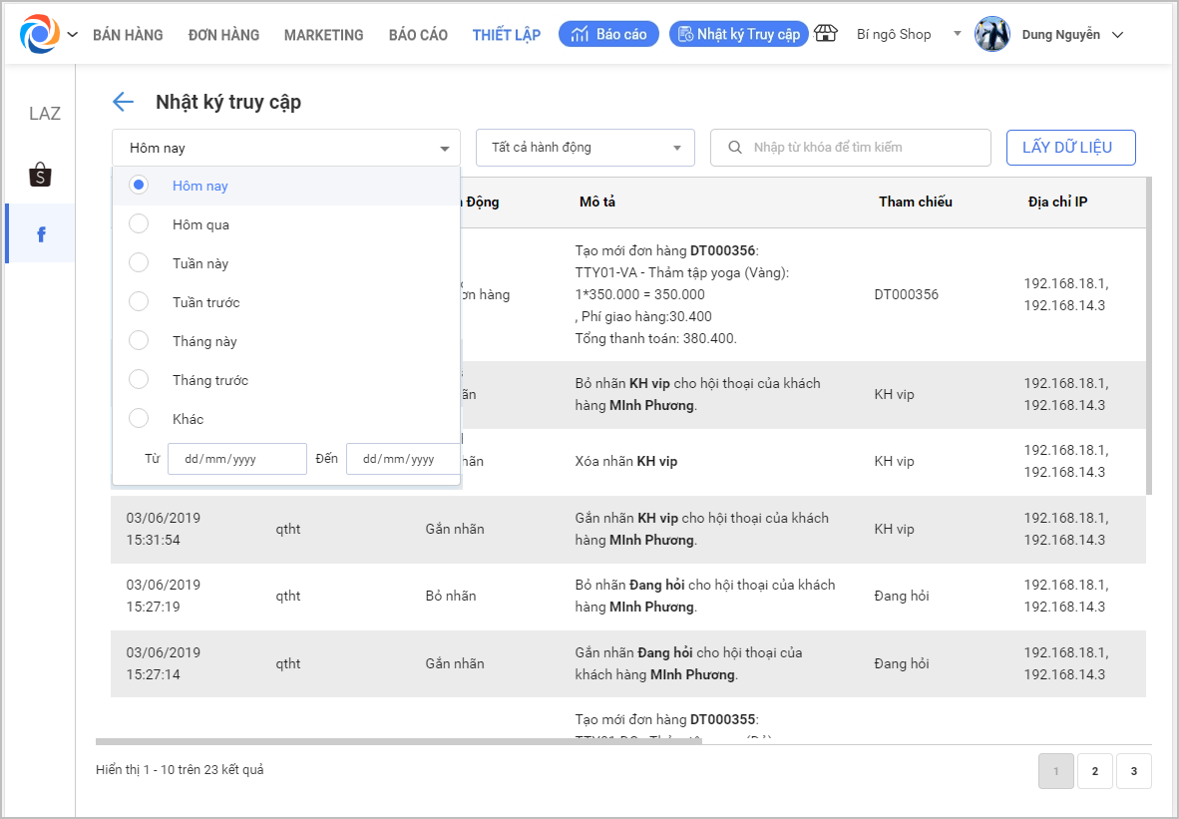Click the Từ start date field
This screenshot has height=819, width=1179.
coord(236,459)
